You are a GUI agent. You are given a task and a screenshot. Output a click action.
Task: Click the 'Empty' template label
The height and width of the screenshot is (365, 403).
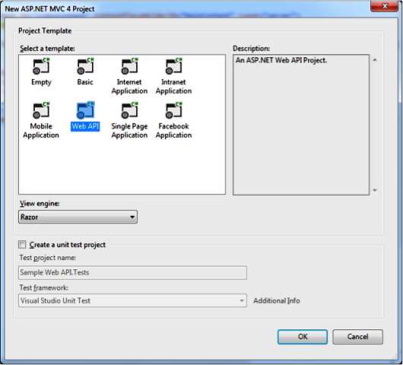point(41,82)
